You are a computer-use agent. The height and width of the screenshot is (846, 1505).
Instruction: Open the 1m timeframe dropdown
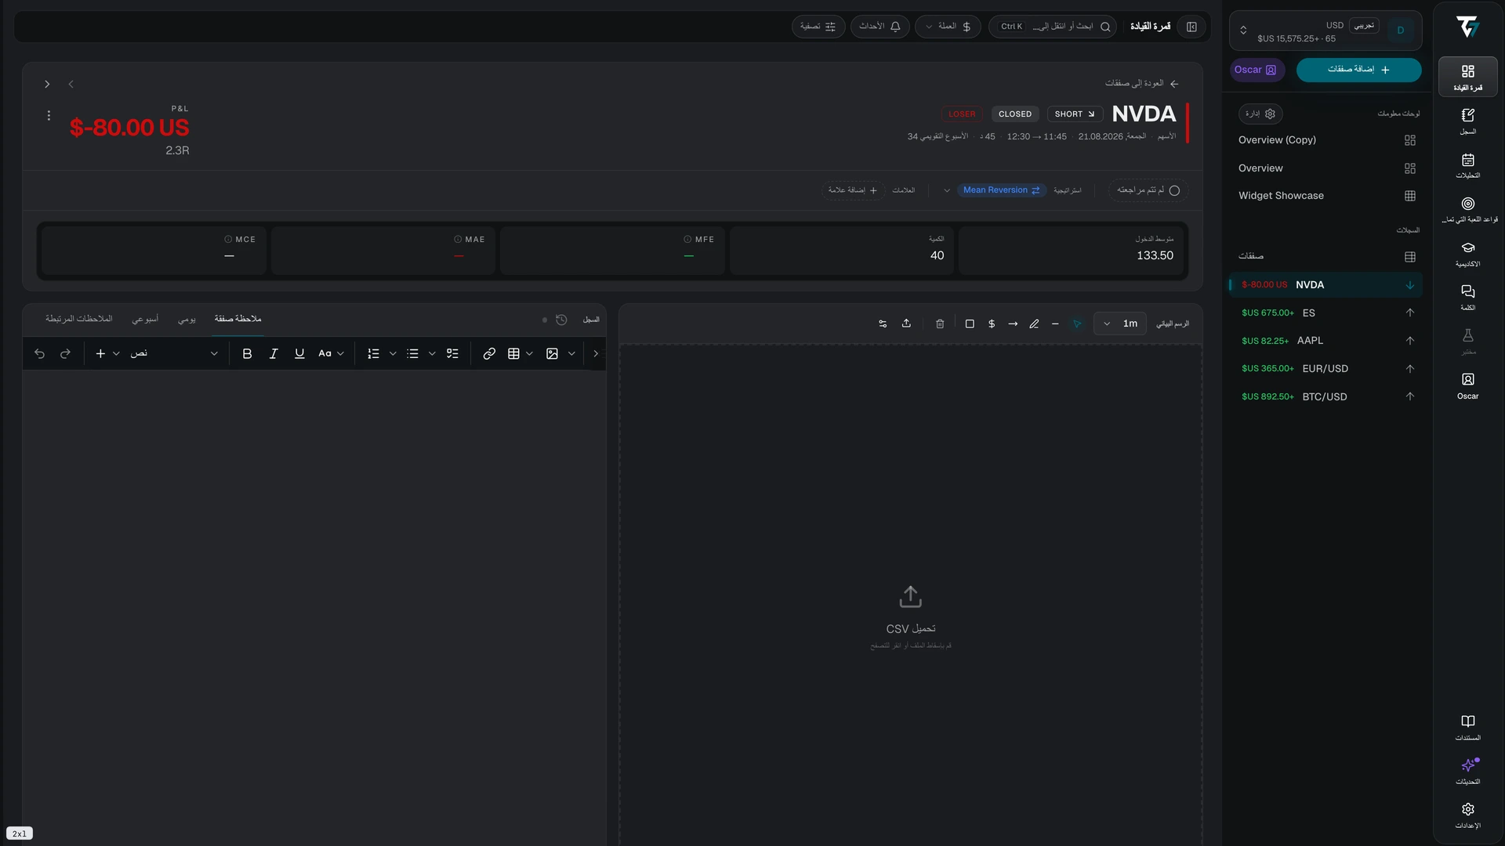1120,324
